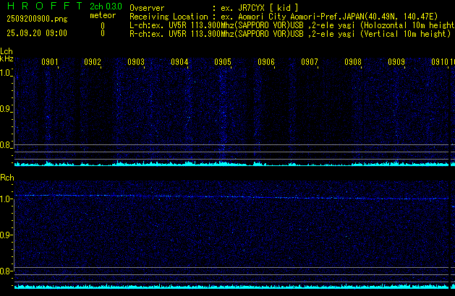The width and height of the screenshot is (455, 296).
Task: Click the cyan amplitude strip under Lch
Action: (231, 164)
